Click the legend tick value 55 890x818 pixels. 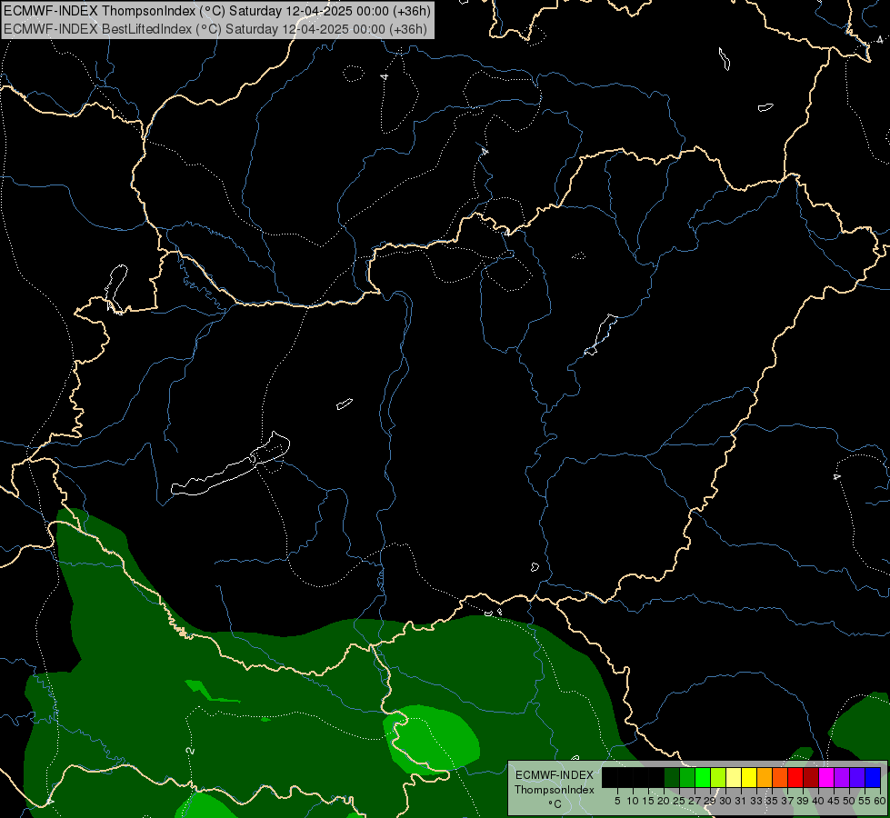point(864,801)
